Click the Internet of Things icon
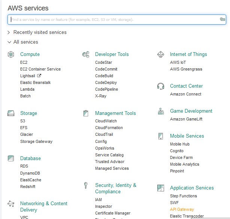 [161, 54]
